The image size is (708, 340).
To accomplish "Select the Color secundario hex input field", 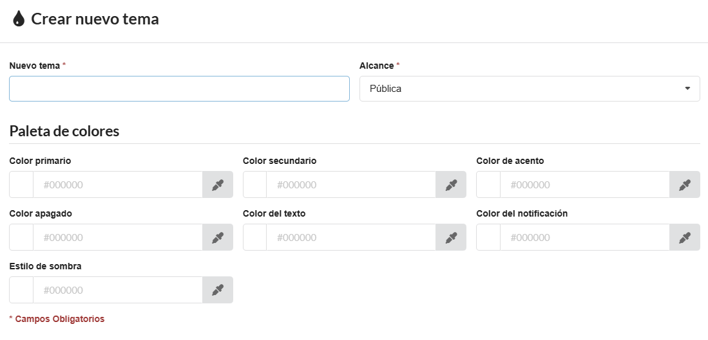I will click(x=351, y=185).
